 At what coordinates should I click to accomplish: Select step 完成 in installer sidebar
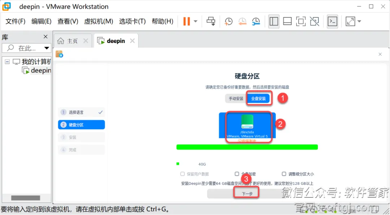tap(81, 150)
